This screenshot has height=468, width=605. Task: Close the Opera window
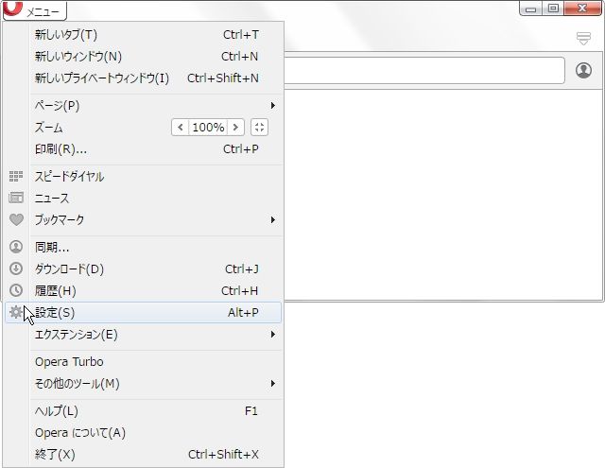point(582,9)
